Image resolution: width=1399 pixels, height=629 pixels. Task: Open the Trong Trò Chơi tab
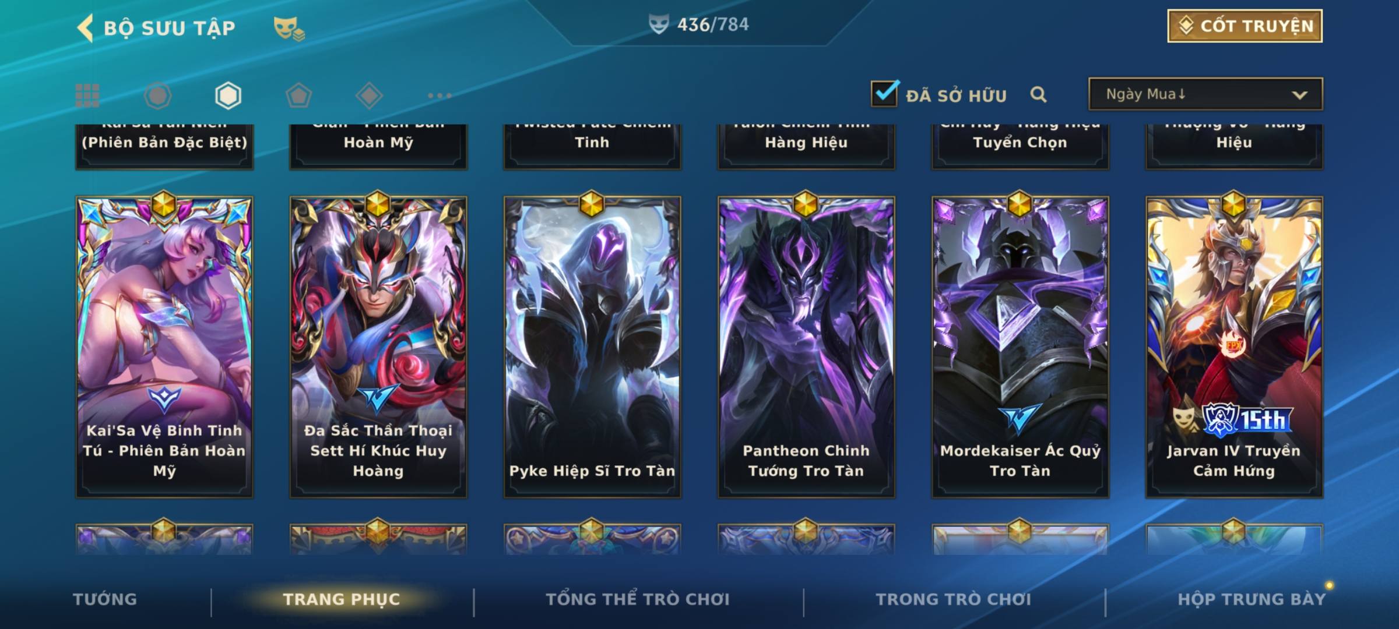tap(953, 599)
